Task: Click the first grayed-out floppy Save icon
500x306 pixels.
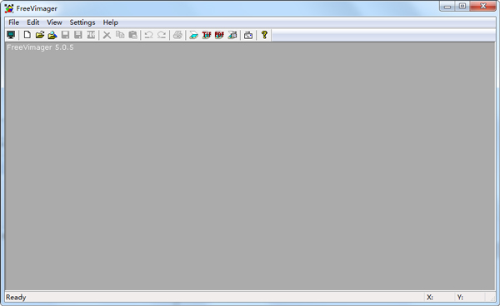Action: (x=65, y=35)
